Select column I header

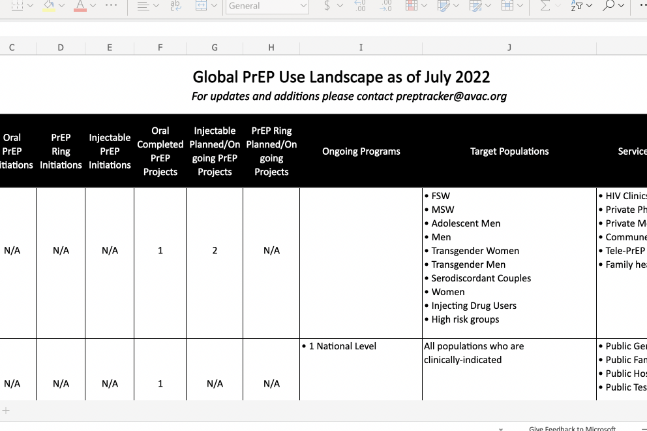[361, 48]
